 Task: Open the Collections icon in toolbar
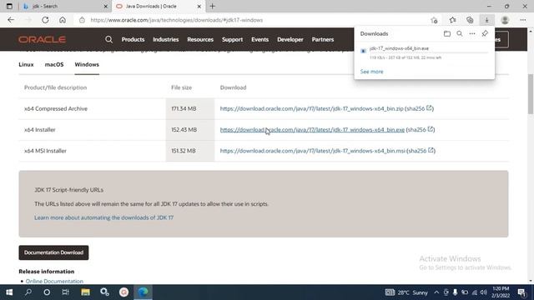(x=470, y=20)
